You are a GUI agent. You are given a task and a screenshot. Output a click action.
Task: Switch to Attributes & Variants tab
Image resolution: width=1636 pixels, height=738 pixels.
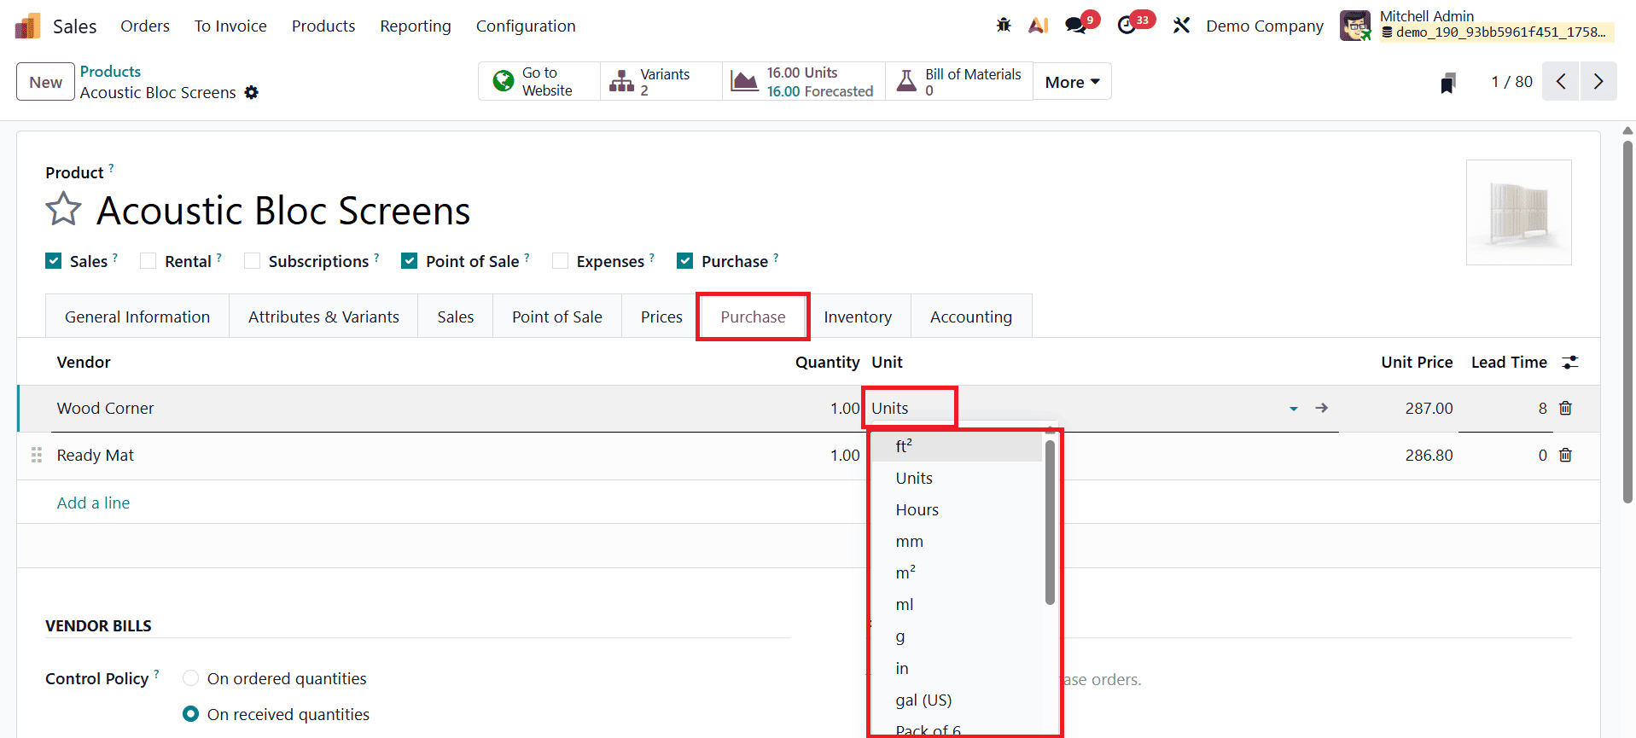[323, 317]
